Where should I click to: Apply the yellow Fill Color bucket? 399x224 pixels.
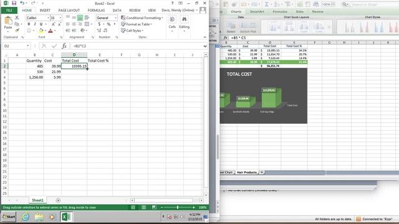[41, 30]
